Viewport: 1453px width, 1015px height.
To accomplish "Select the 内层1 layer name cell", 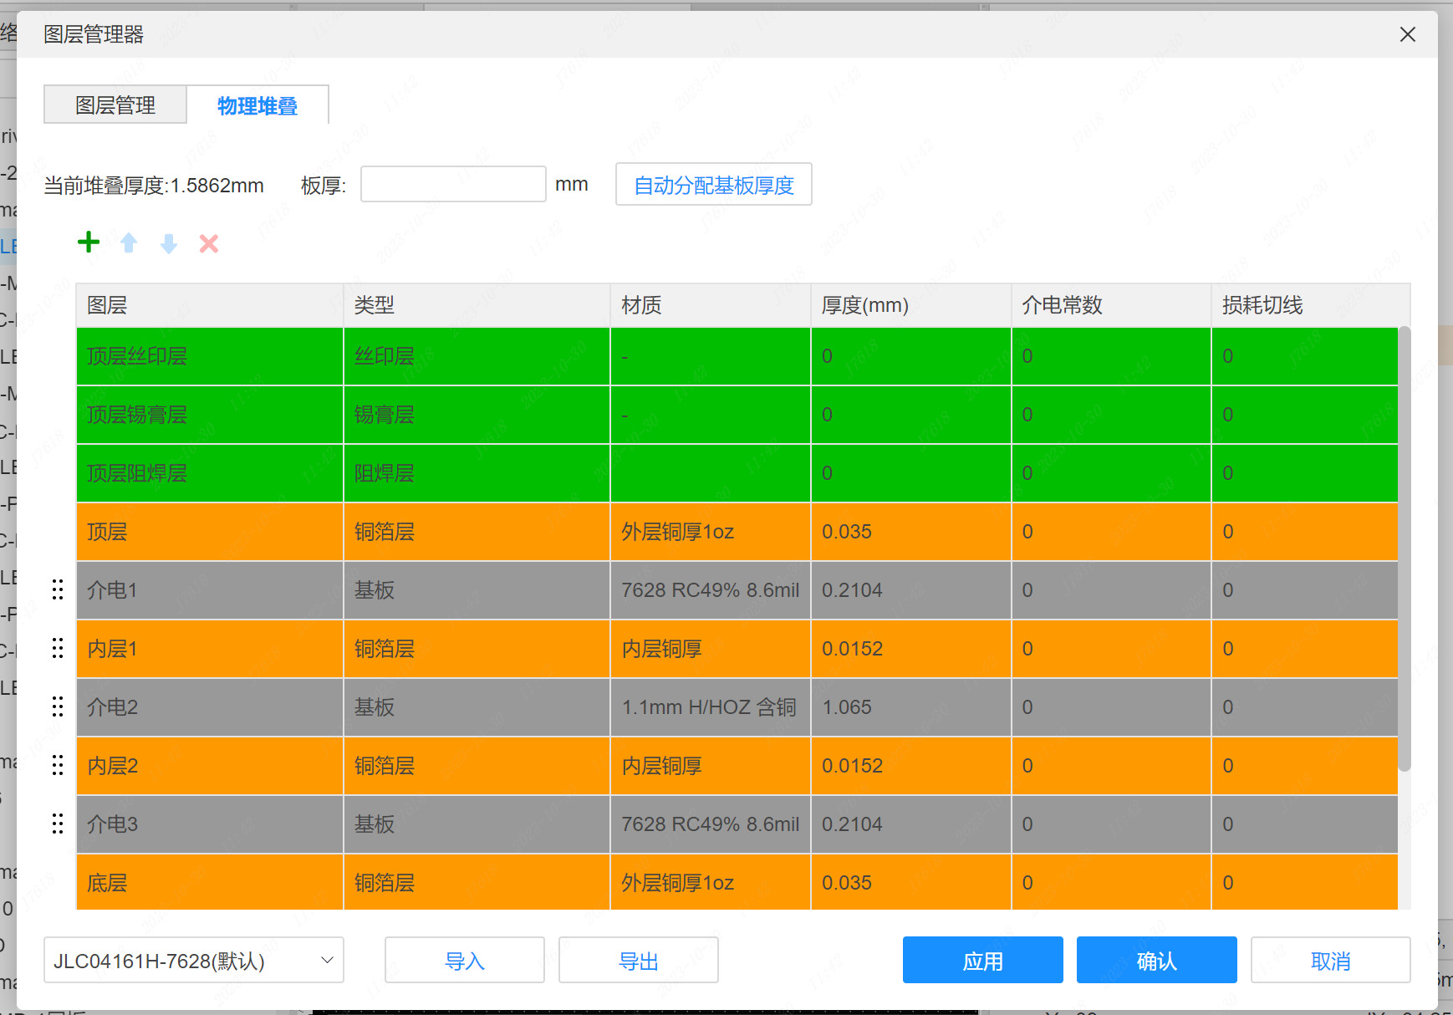I will click(x=210, y=649).
